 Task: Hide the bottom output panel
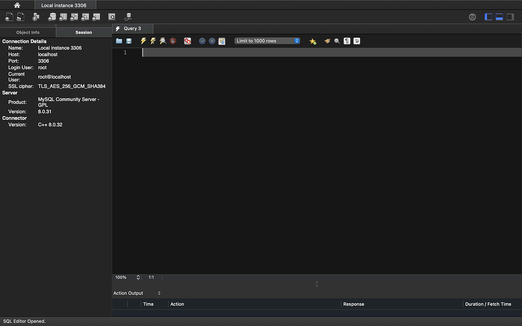tap(499, 17)
